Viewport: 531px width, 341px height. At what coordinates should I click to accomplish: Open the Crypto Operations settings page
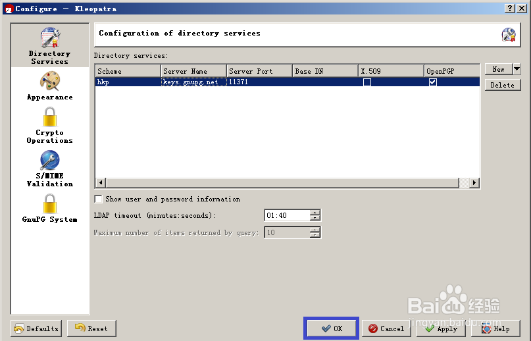tap(50, 126)
